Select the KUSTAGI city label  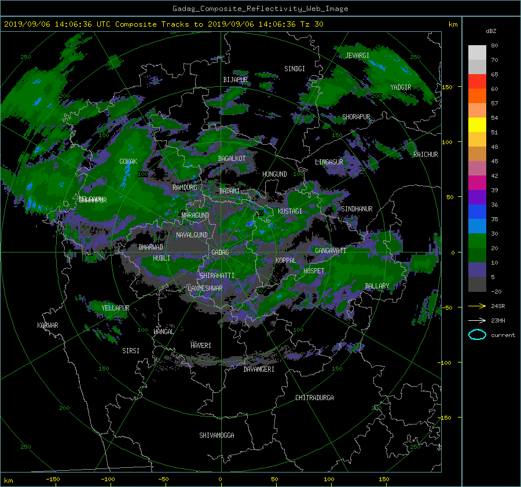click(x=290, y=211)
